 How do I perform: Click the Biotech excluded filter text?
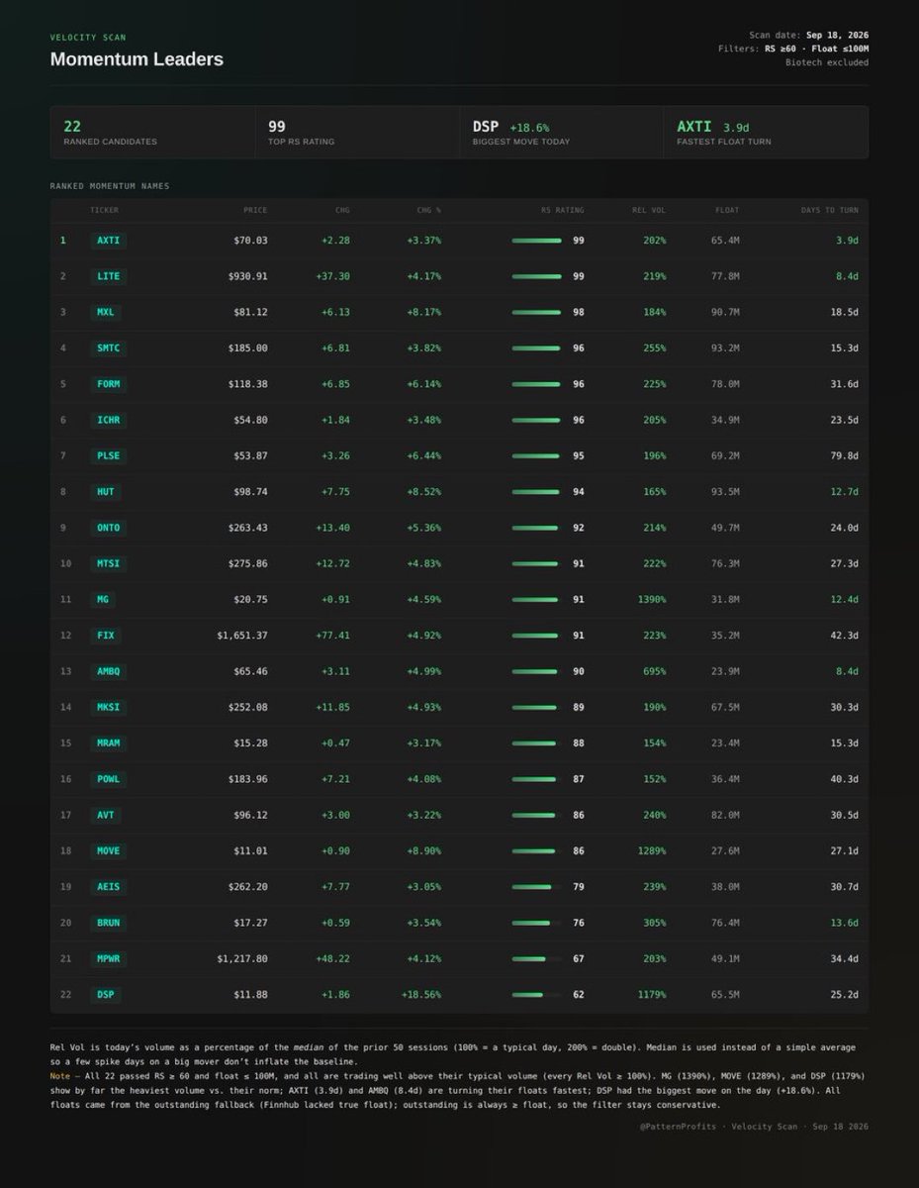[827, 62]
